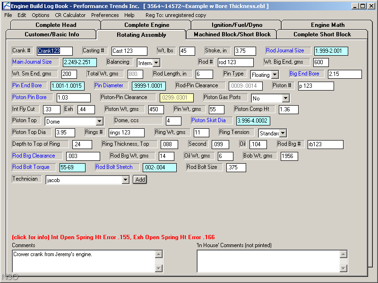The image size is (378, 283).
Task: Click the Dome ccs input field
Action: pyautogui.click(x=173, y=121)
